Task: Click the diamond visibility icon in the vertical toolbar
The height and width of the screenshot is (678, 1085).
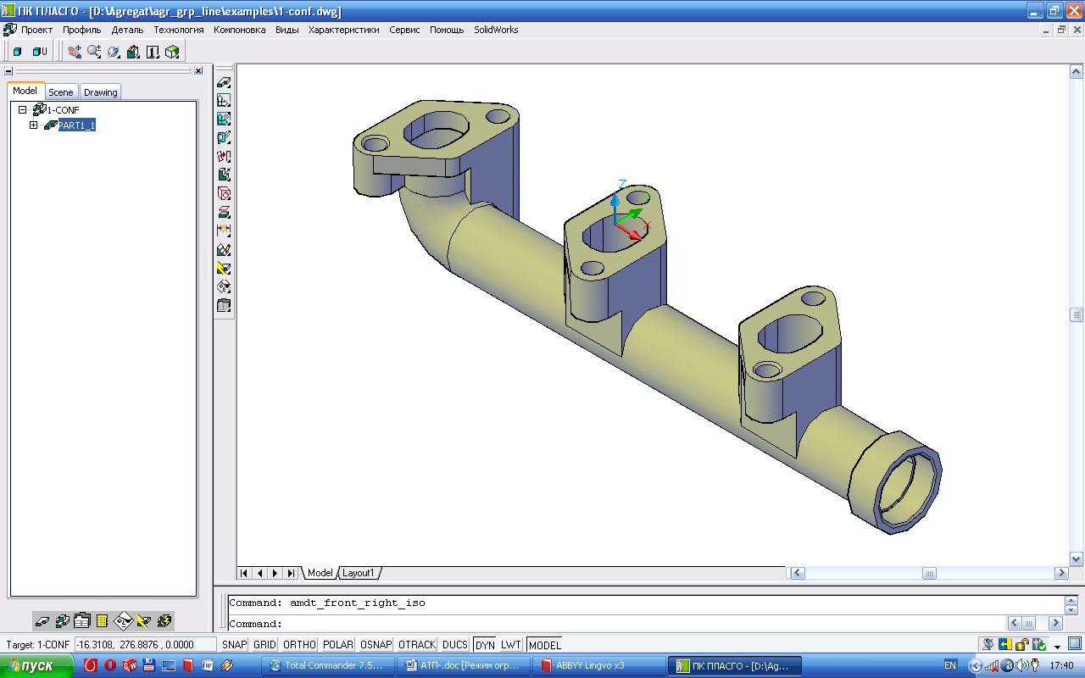Action: [224, 287]
